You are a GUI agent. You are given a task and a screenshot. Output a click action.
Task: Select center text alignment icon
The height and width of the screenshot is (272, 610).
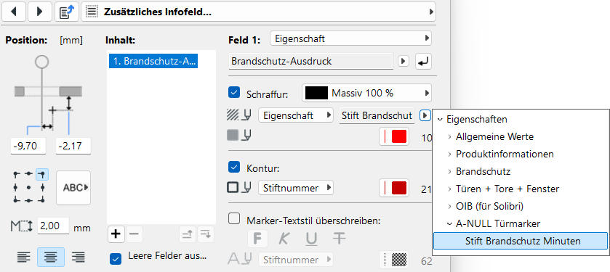51,257
